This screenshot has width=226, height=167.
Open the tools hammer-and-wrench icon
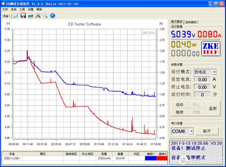38,15
